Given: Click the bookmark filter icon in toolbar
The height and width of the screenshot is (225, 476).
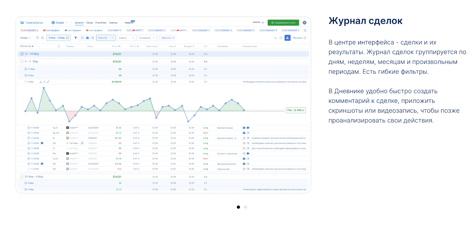Looking at the screenshot, I should (82, 38).
